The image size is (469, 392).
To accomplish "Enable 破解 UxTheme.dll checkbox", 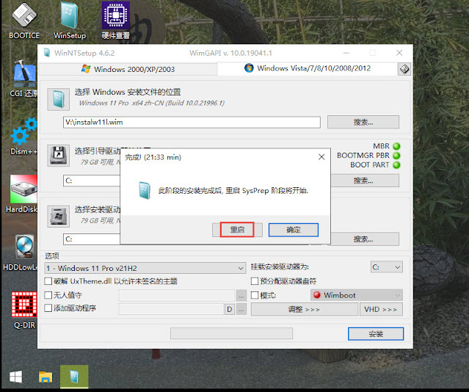I will point(48,281).
